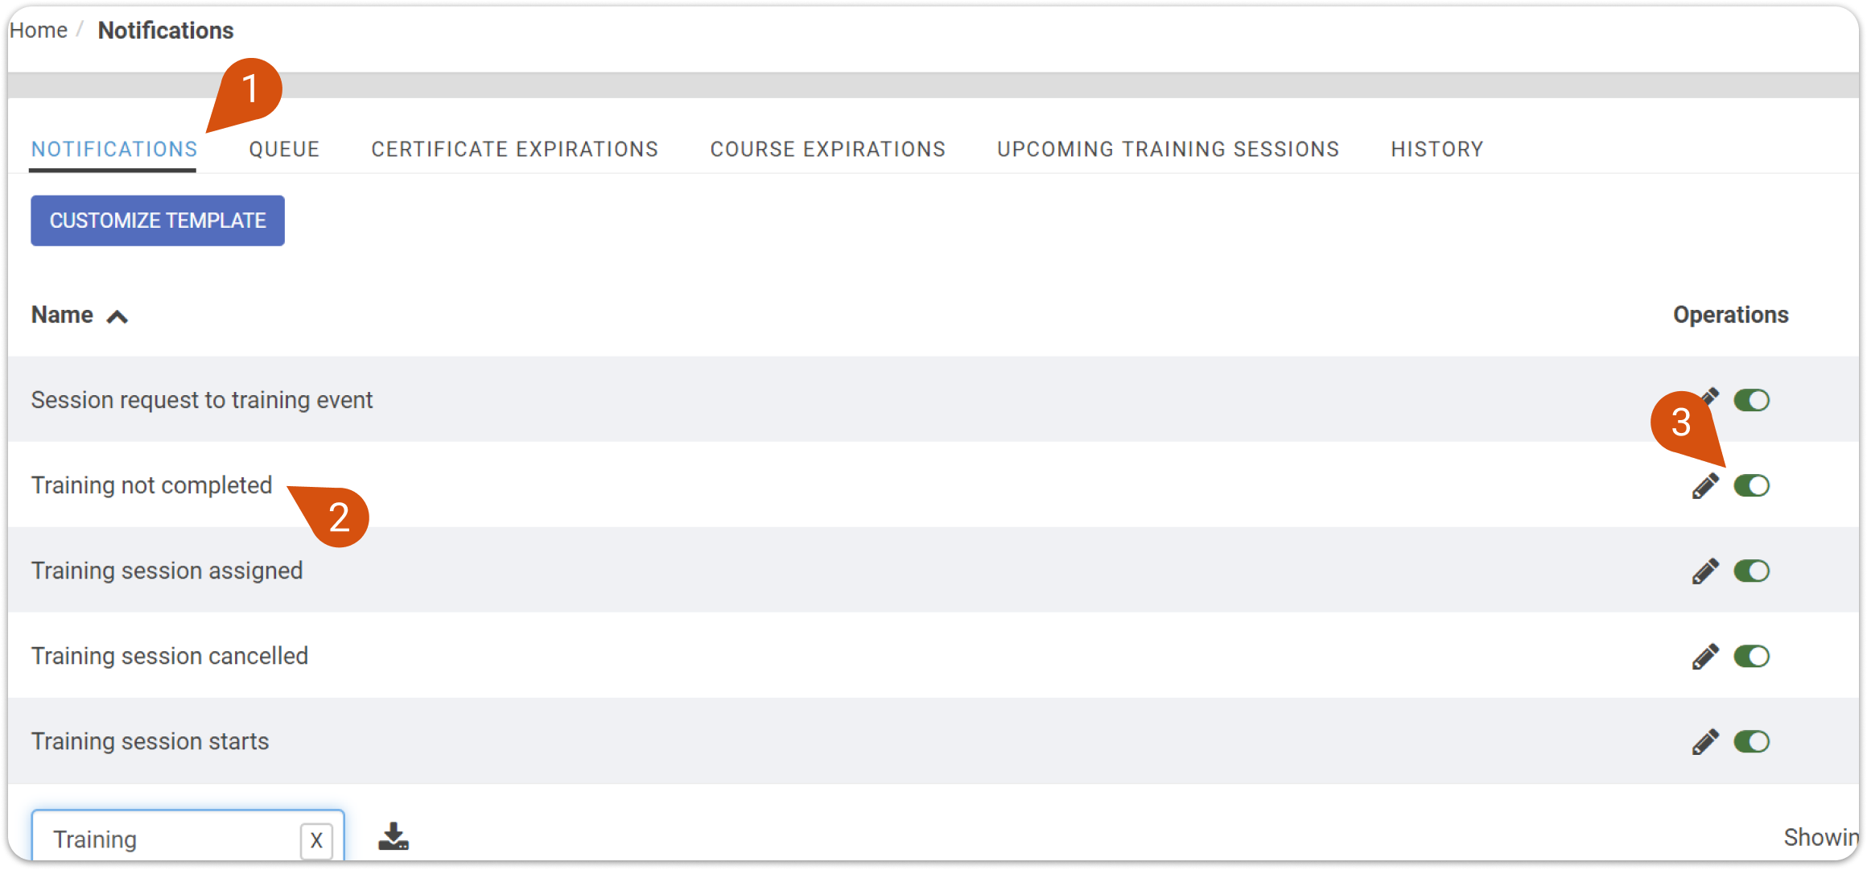1867x870 pixels.
Task: Click the download export icon
Action: [394, 837]
